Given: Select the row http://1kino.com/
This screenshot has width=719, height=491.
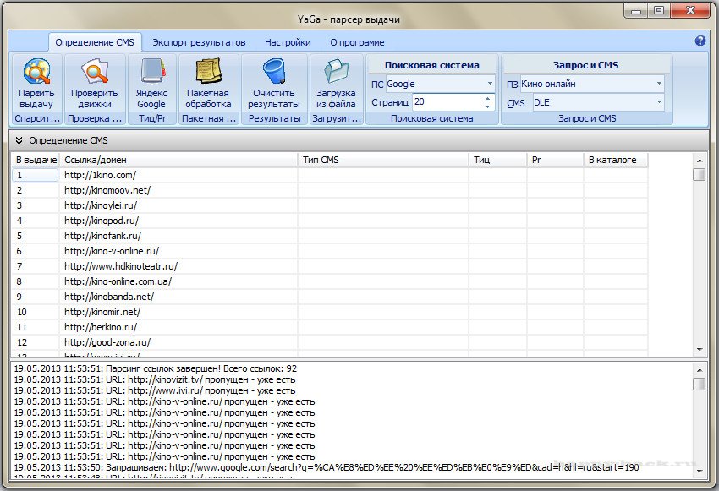Looking at the screenshot, I should pyautogui.click(x=330, y=175).
